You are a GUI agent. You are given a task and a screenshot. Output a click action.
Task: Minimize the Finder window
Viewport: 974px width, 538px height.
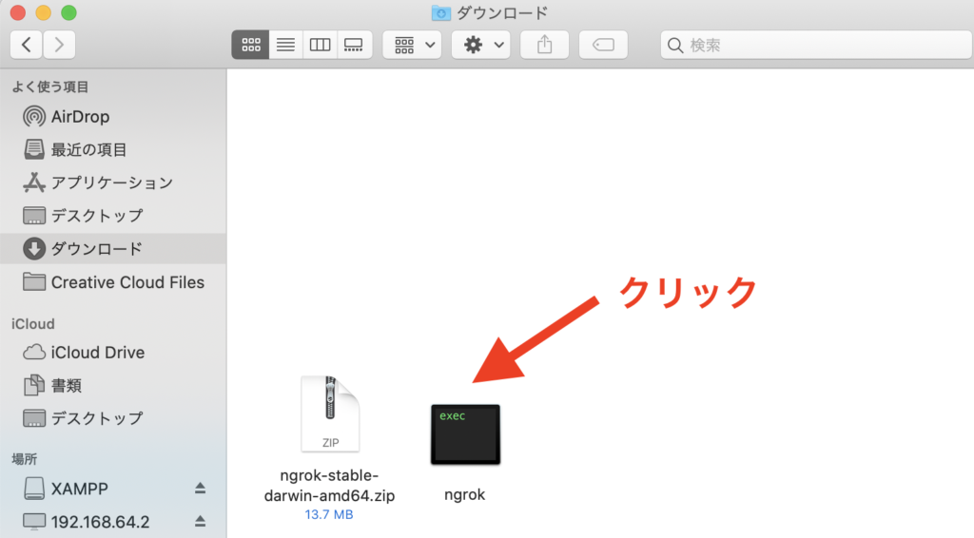pyautogui.click(x=44, y=12)
